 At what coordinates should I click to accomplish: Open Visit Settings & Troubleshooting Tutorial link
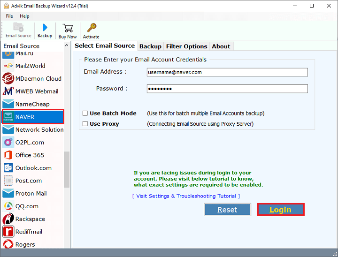186,196
